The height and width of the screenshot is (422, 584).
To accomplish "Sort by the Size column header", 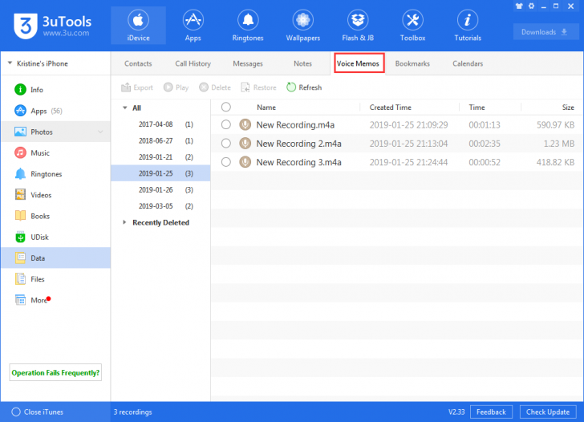I will [x=568, y=108].
